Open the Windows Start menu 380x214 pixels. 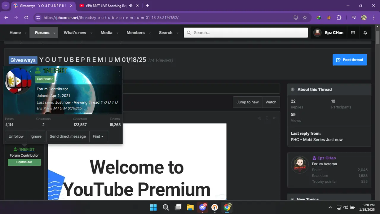[x=153, y=207]
